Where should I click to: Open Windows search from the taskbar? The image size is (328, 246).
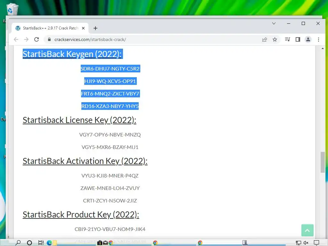tap(18, 243)
